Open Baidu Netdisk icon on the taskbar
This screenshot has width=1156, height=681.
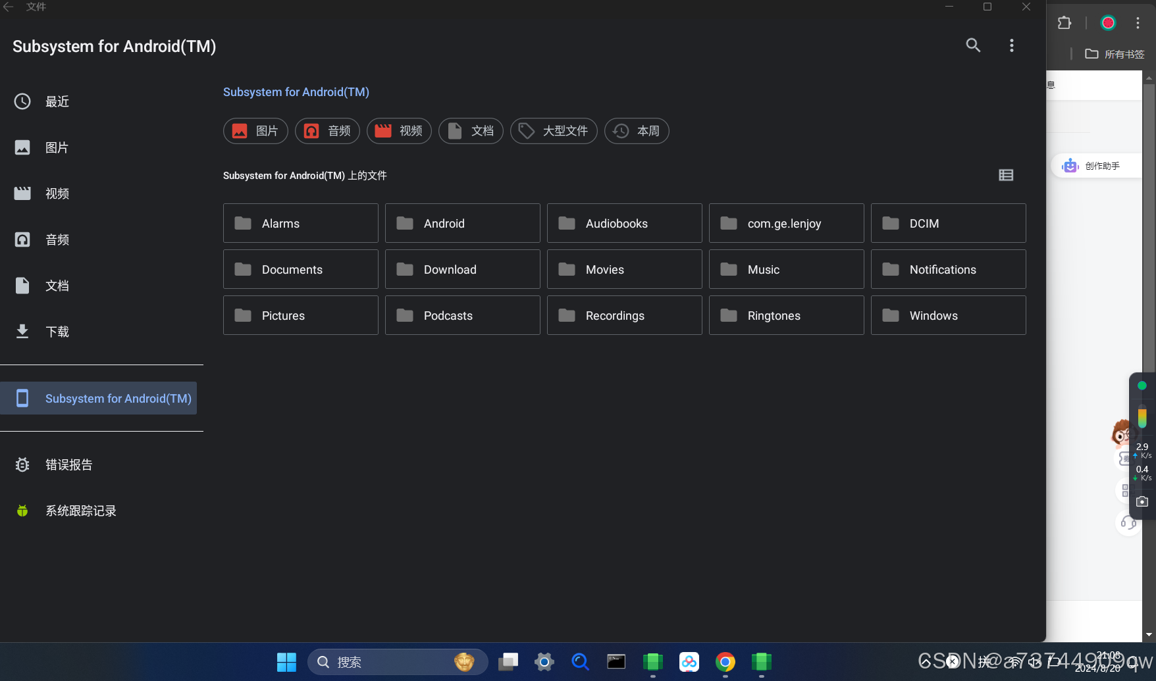pos(689,662)
